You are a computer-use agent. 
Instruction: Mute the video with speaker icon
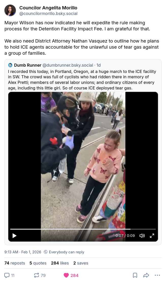(x=142, y=236)
